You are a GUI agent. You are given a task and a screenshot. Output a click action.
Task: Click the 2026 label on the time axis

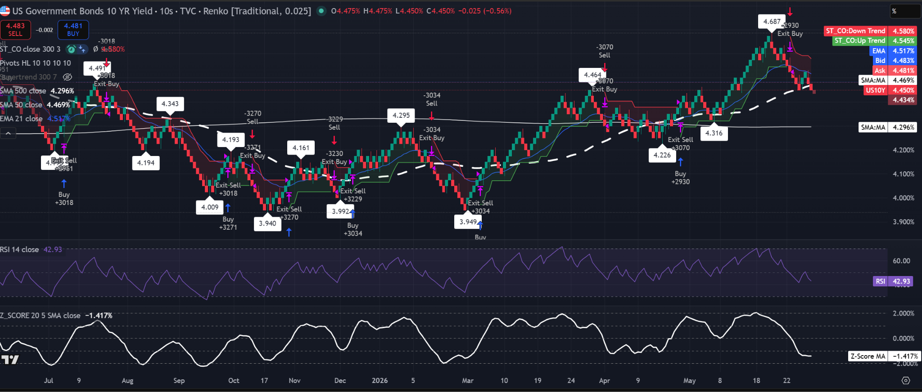coord(380,381)
